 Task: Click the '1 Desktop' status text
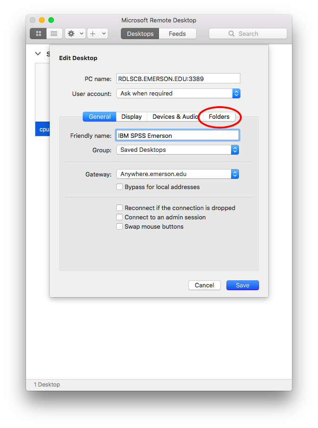coord(47,385)
